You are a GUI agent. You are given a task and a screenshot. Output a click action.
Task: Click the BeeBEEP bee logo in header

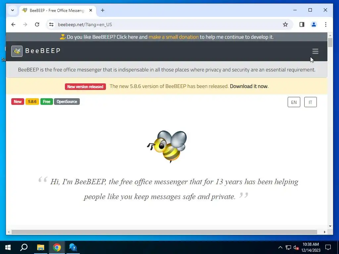tap(17, 51)
